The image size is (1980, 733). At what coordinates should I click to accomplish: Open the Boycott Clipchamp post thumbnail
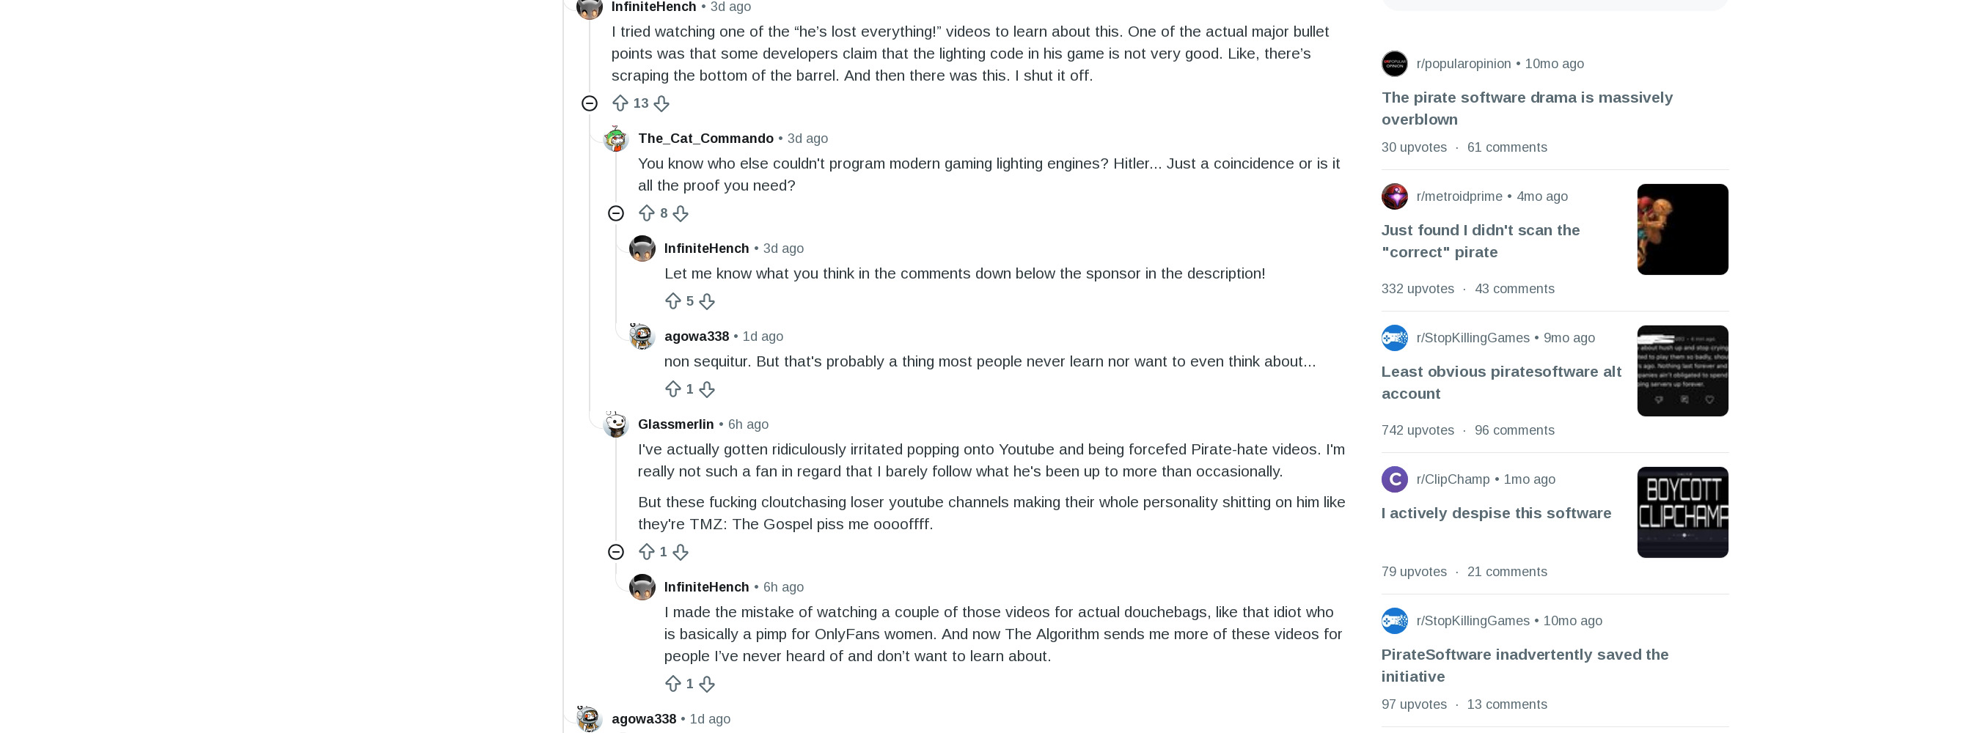[1682, 512]
